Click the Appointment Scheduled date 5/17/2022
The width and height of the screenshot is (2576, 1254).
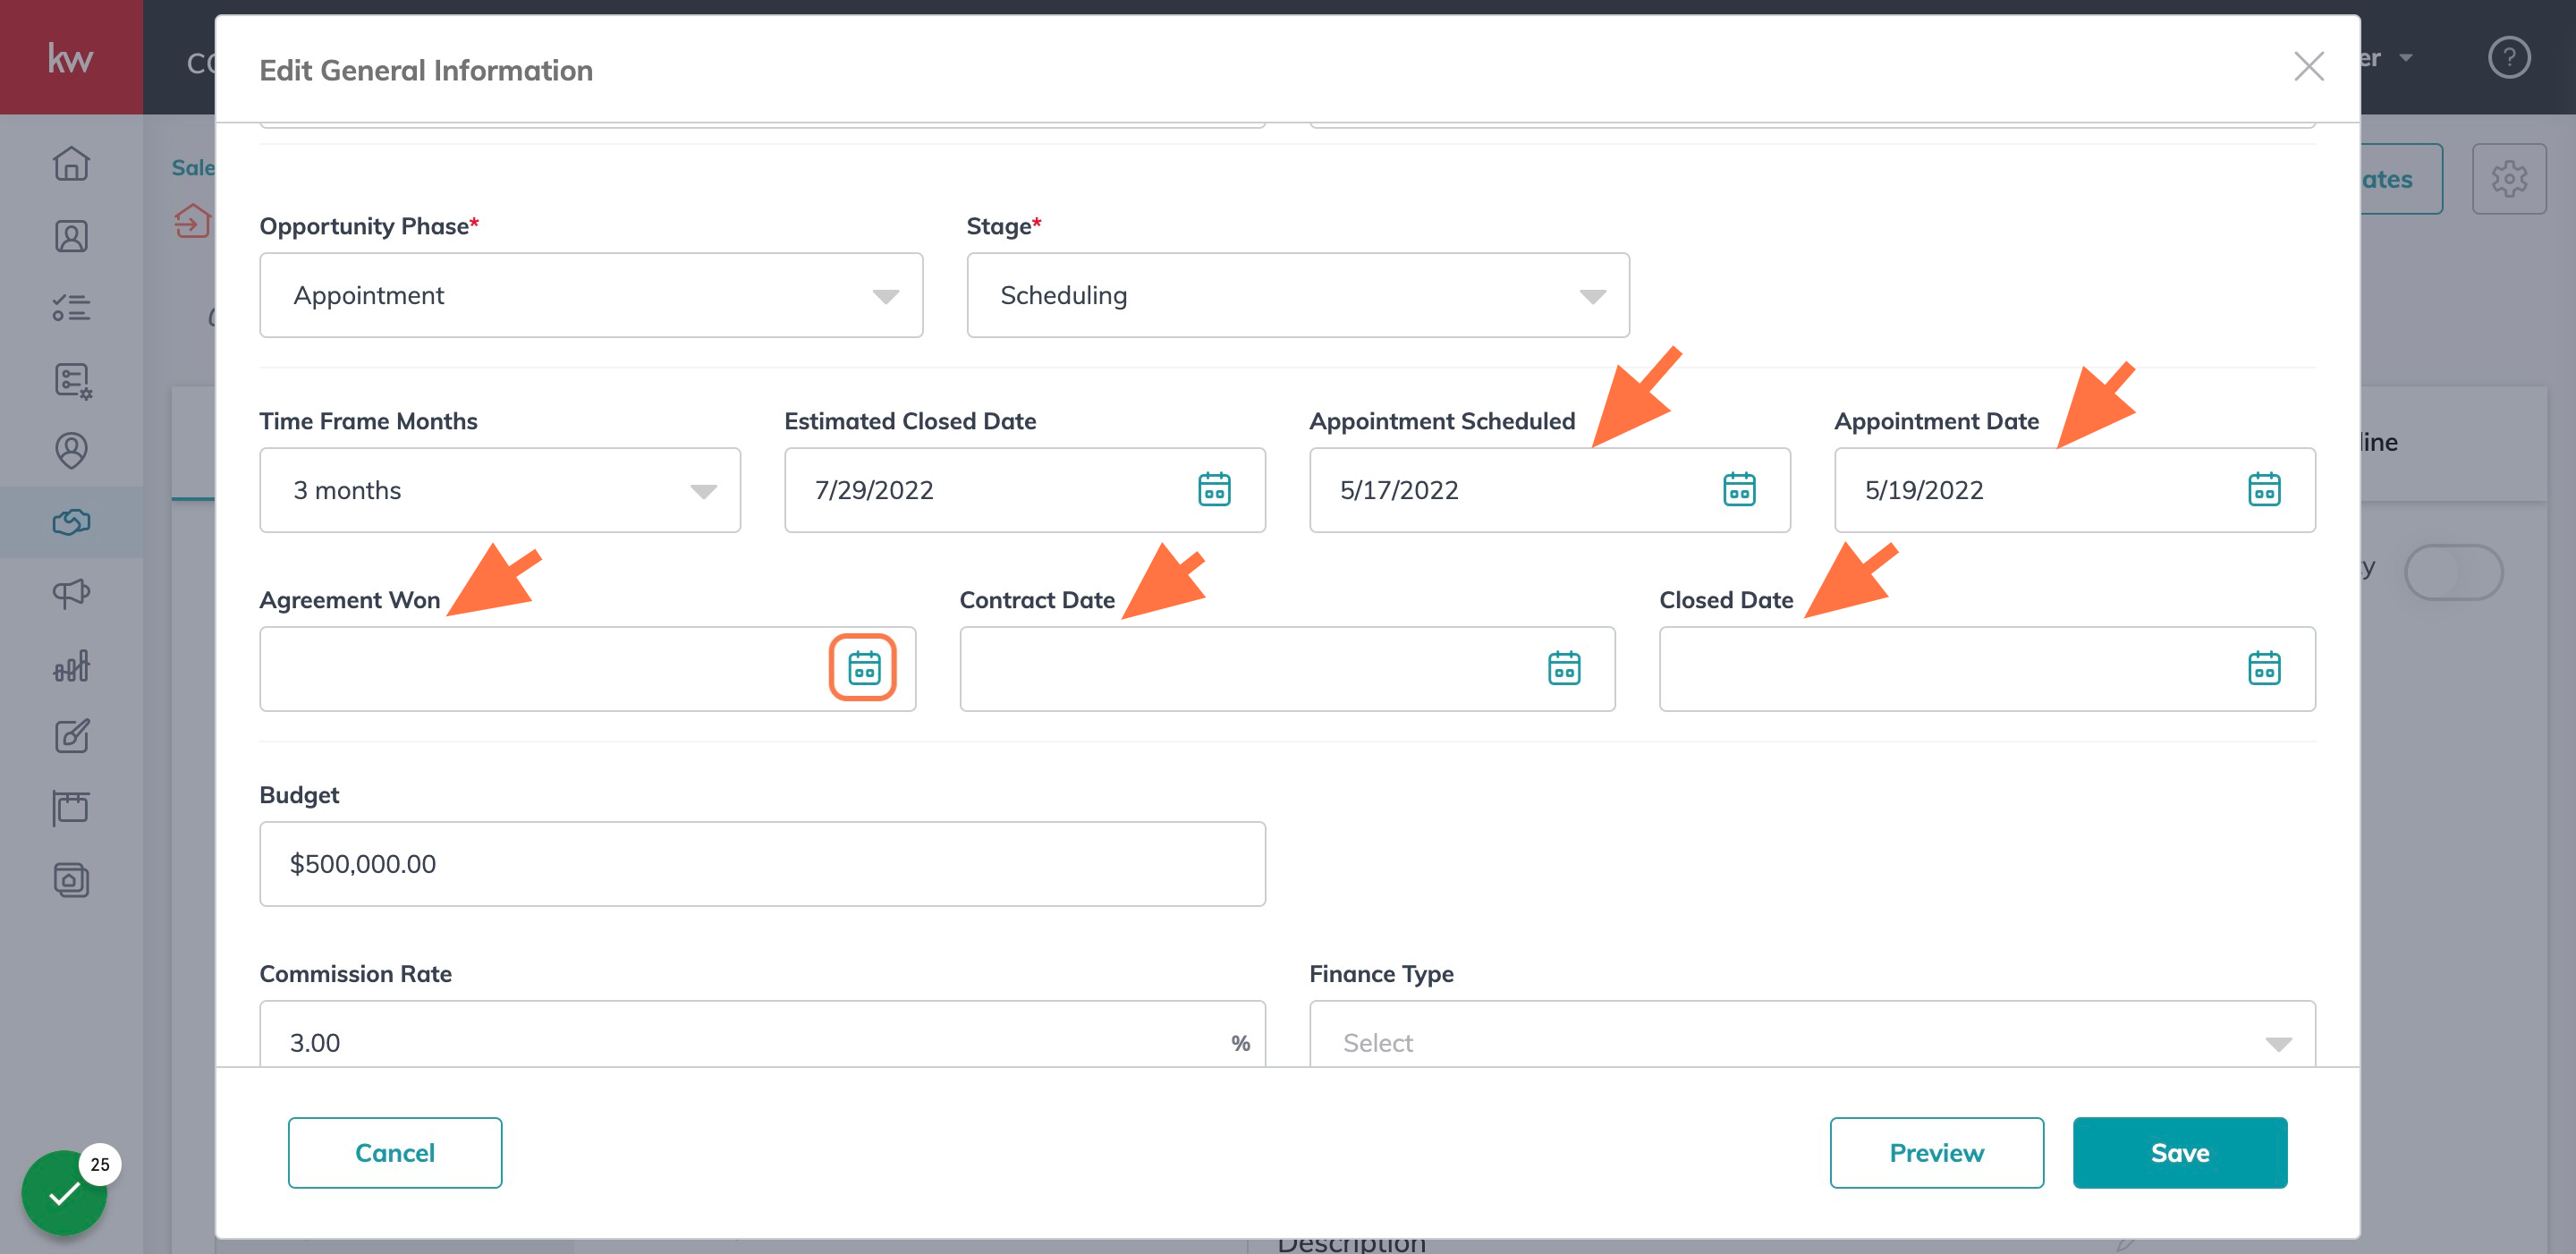pos(1399,490)
